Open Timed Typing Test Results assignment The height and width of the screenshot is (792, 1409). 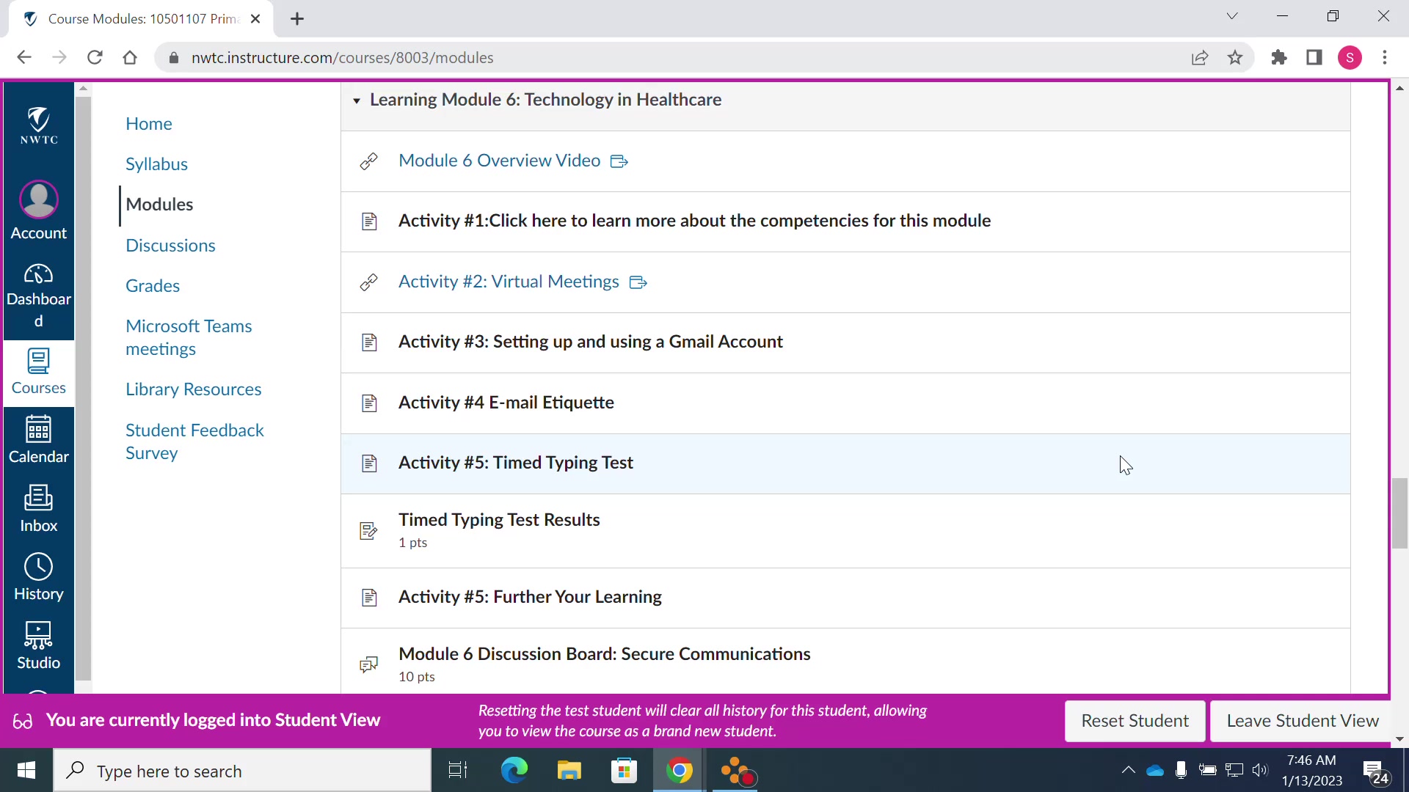point(499,520)
